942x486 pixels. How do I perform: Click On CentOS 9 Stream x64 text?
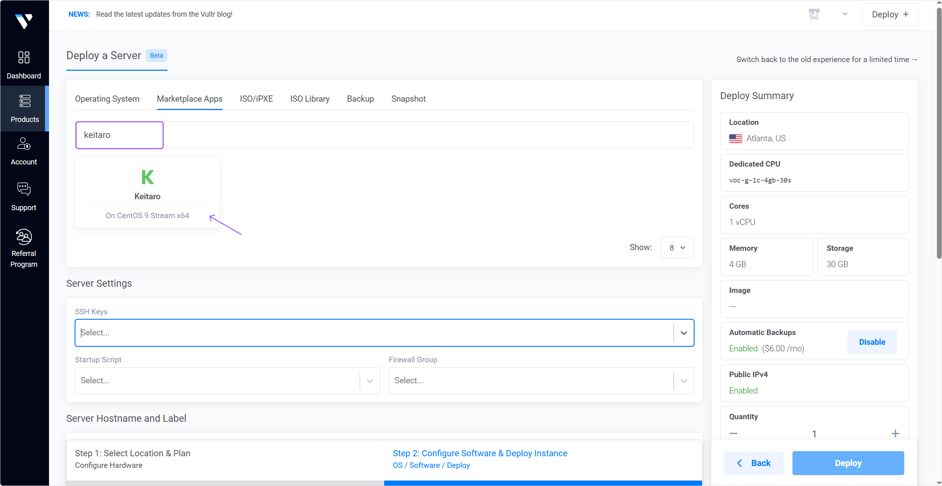coord(147,215)
